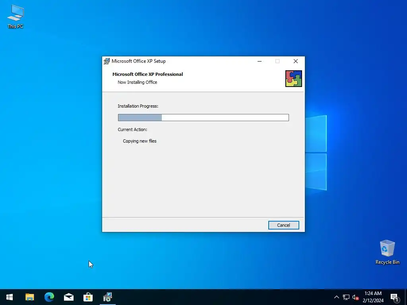This screenshot has width=407, height=305.
Task: Click the Office puzzle logo in setup
Action: tap(294, 79)
